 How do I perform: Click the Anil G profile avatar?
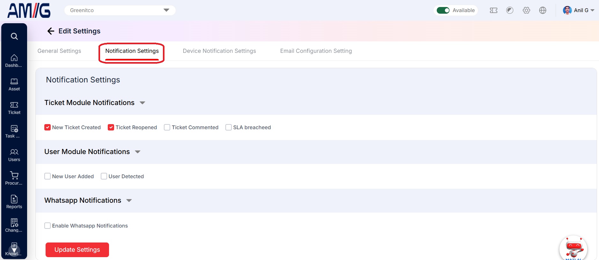(567, 10)
